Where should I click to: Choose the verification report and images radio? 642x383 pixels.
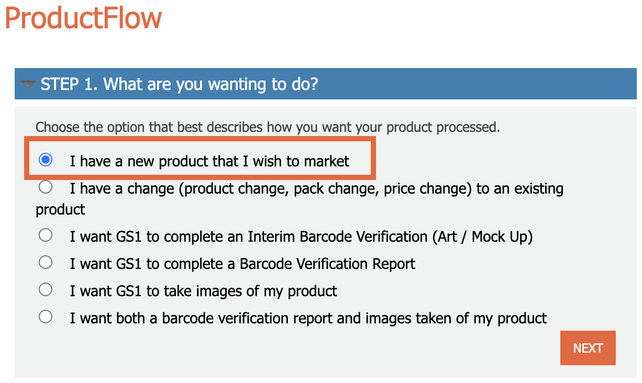point(46,317)
